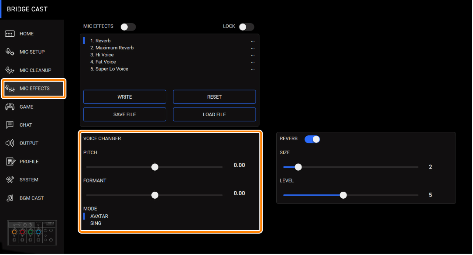Click the reverb SIZE slider handle

(298, 167)
